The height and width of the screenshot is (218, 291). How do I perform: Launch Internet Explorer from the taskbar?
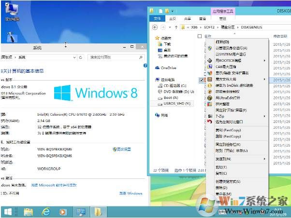[45, 212]
